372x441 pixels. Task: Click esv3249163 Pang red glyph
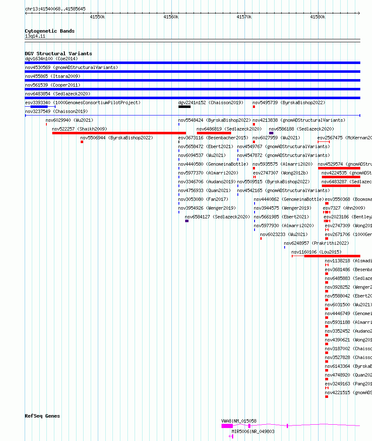tap(327, 388)
